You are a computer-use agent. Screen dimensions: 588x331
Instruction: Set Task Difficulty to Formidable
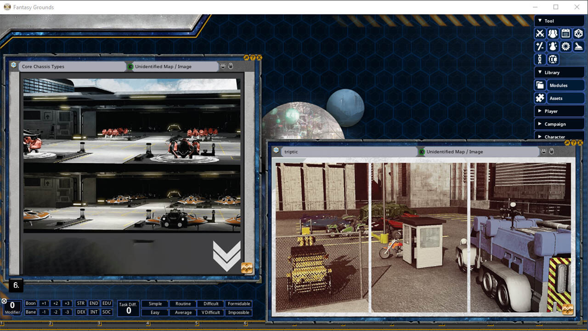[x=239, y=303]
